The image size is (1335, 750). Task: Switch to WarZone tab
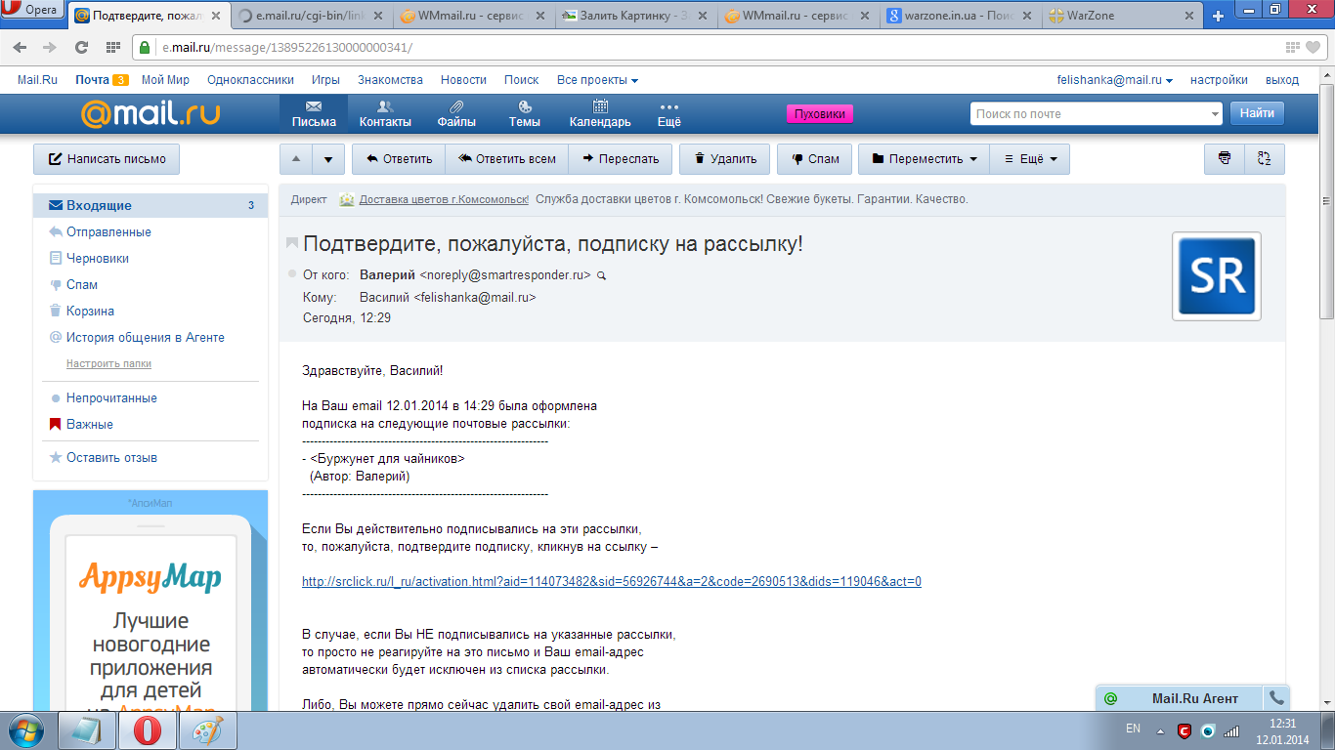1119,16
